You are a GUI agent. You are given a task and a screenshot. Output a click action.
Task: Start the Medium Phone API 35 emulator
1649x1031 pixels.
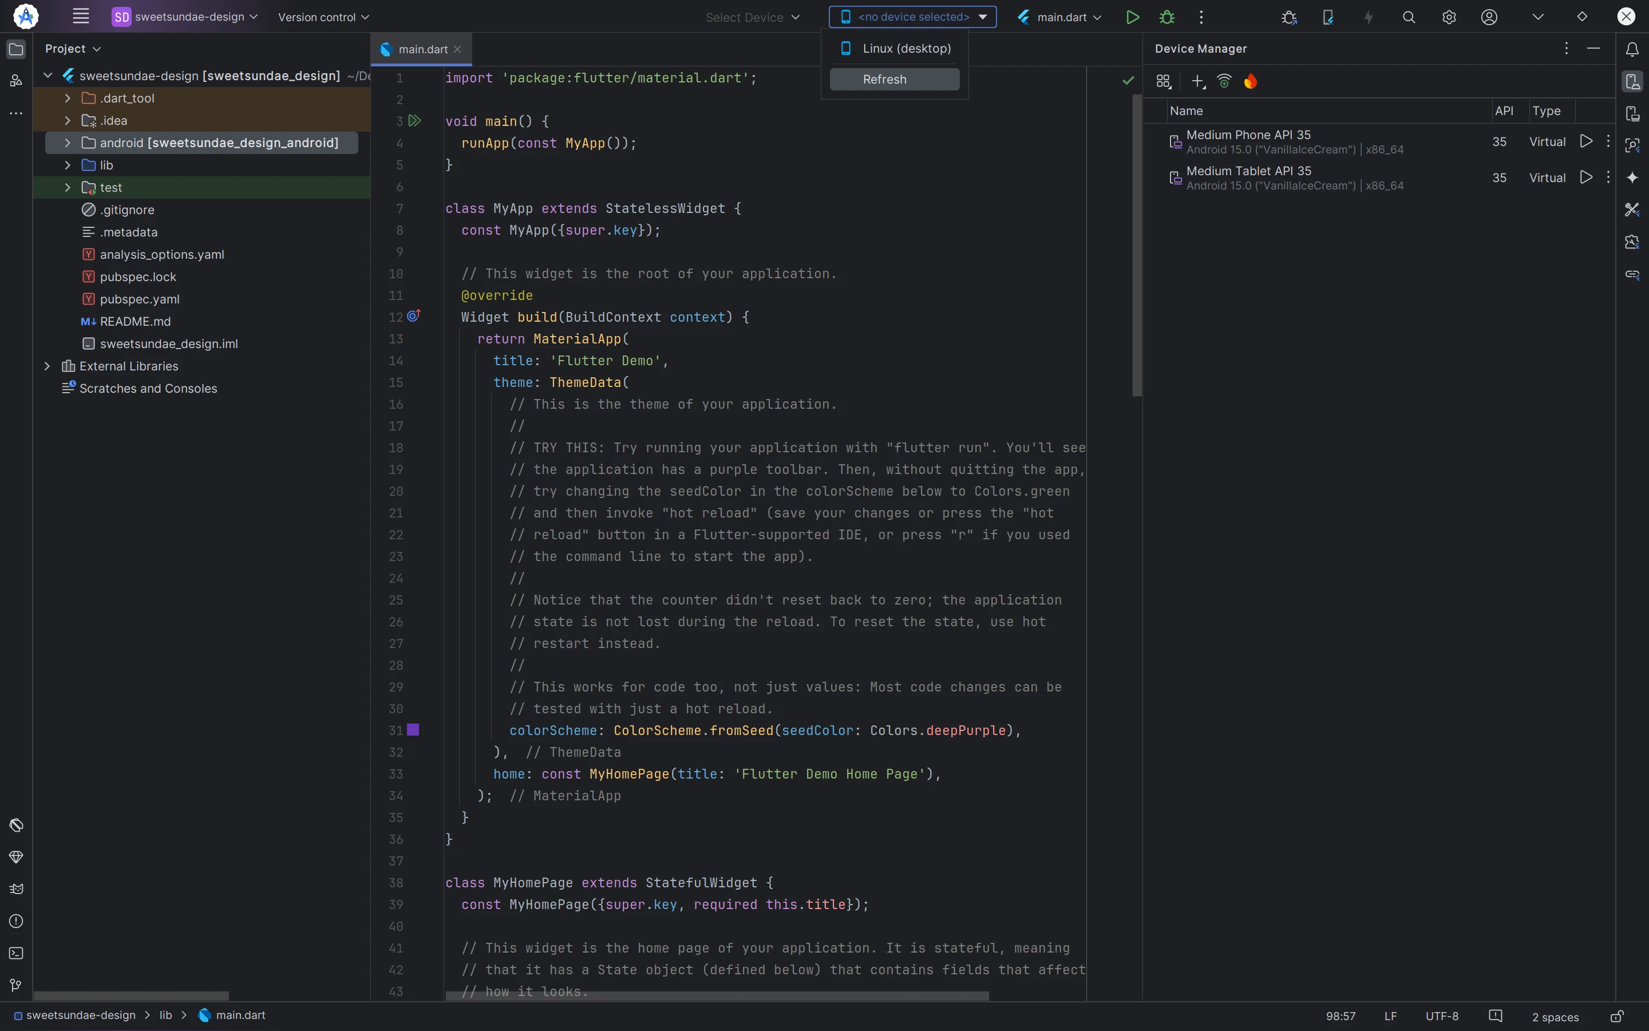click(1586, 141)
